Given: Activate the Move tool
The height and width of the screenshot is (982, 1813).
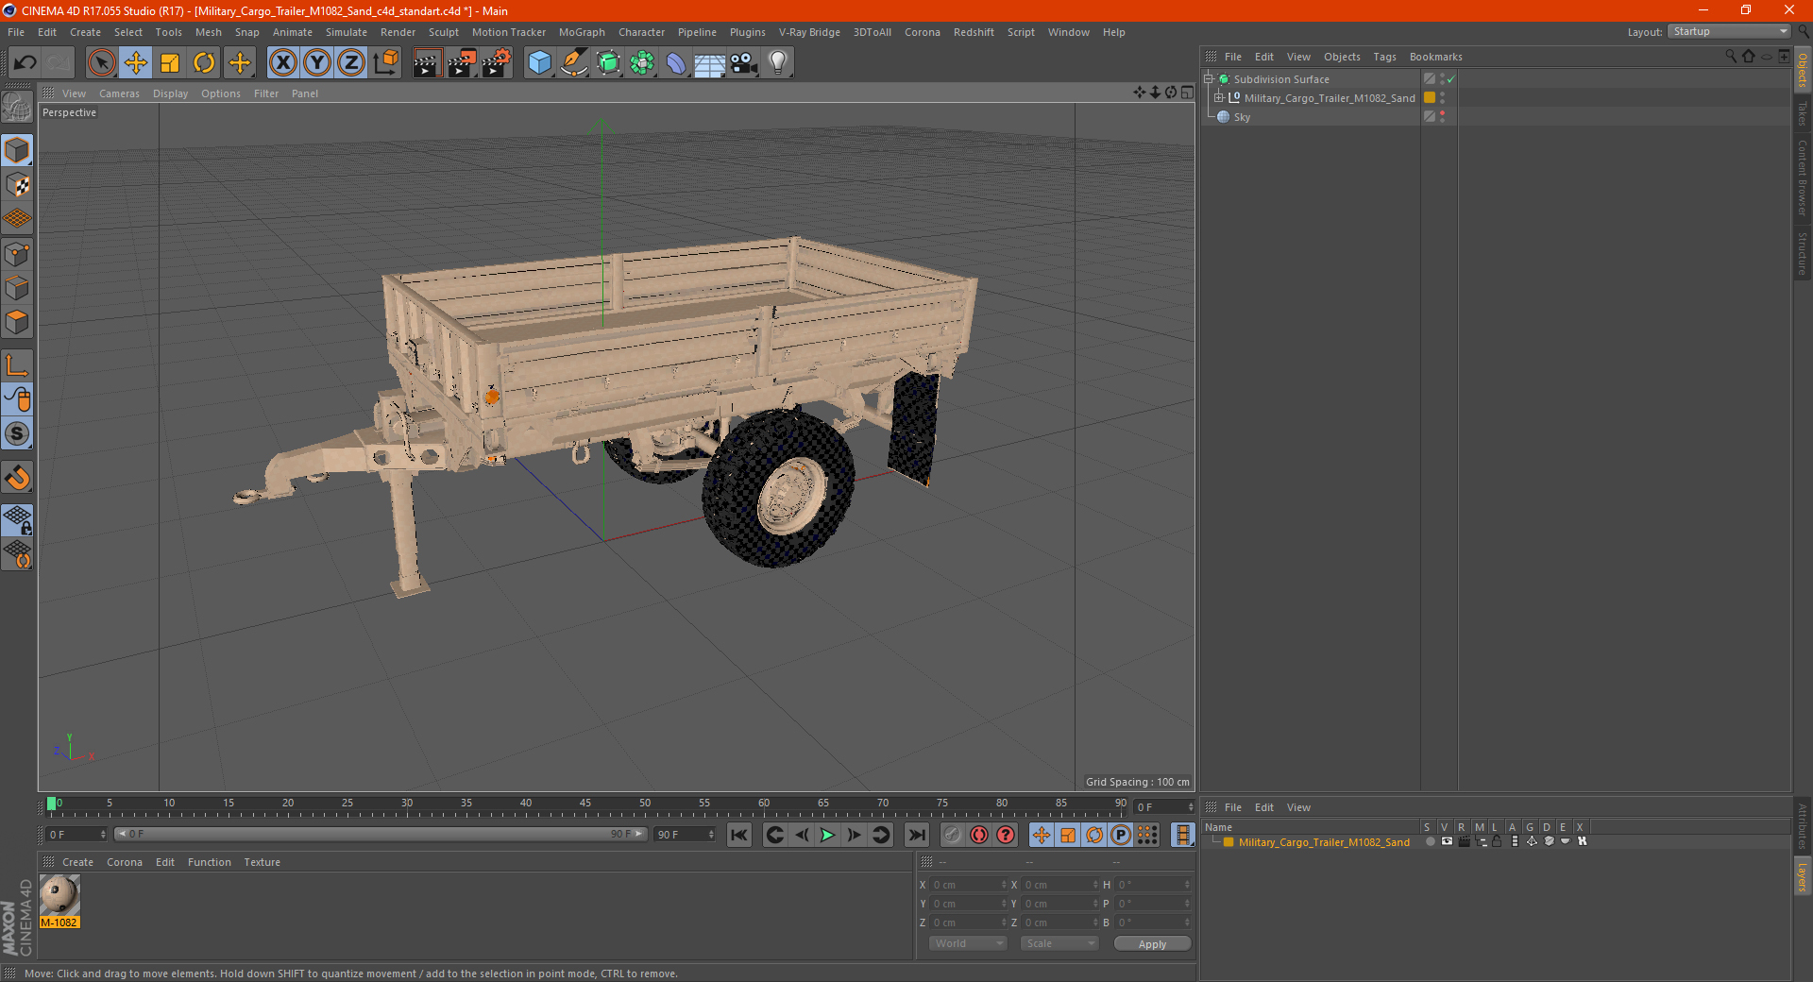Looking at the screenshot, I should click(136, 63).
